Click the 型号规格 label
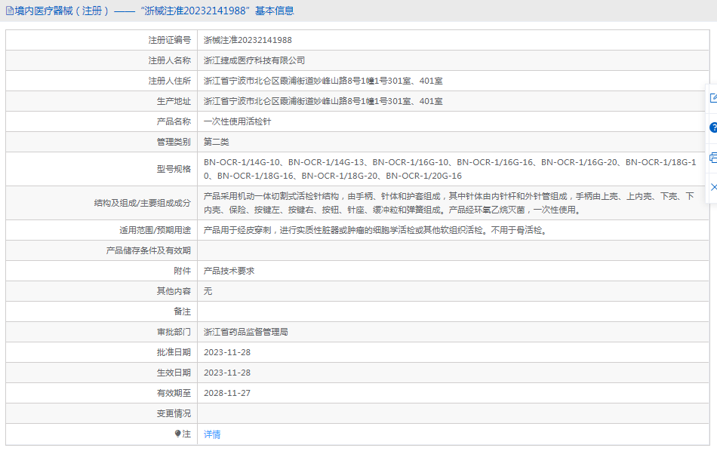 (174, 169)
